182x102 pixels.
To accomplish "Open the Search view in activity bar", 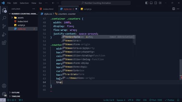I will click(x=4, y=18).
